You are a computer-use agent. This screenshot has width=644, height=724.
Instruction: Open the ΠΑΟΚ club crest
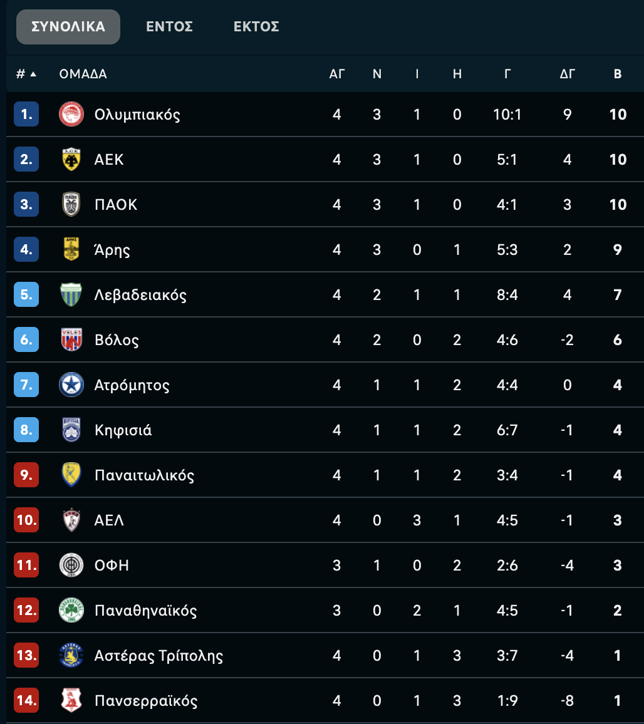pyautogui.click(x=71, y=204)
